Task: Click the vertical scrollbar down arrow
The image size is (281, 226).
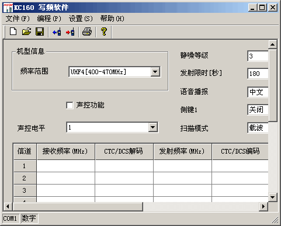Action: point(273,197)
